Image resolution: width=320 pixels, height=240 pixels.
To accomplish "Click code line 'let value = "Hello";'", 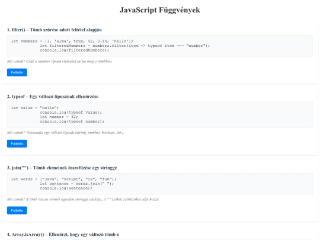I will pyautogui.click(x=35, y=108).
